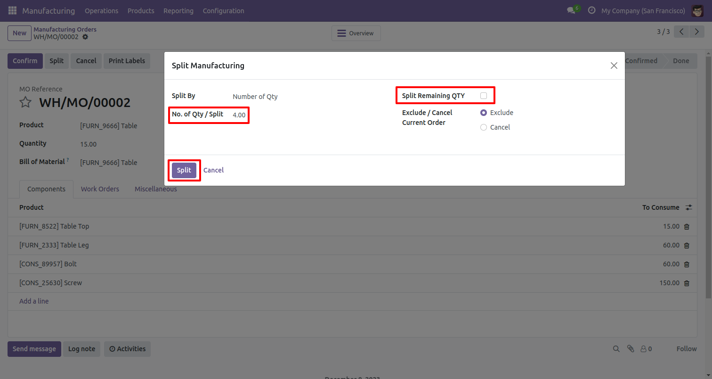Click the Bill of Material field value
The width and height of the screenshot is (712, 379).
[109, 163]
